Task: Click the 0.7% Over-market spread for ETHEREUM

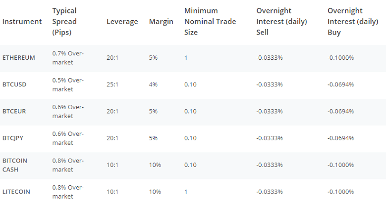Action: pyautogui.click(x=68, y=58)
